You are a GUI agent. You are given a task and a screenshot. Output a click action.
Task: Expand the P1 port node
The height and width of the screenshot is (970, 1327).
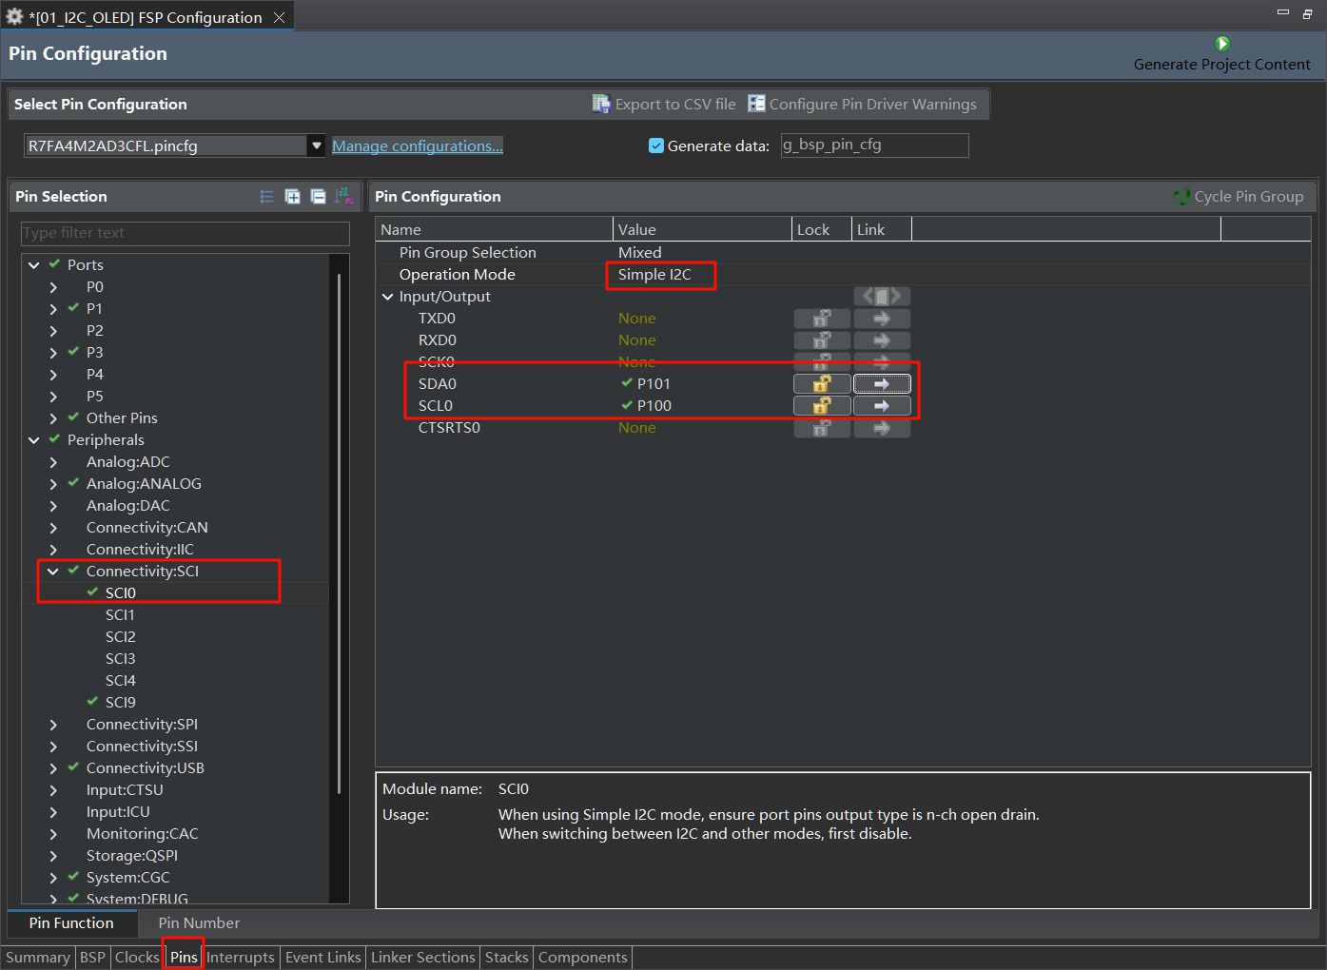click(x=53, y=309)
